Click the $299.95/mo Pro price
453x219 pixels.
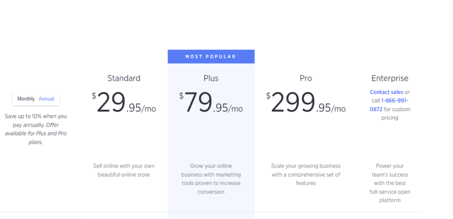point(306,103)
